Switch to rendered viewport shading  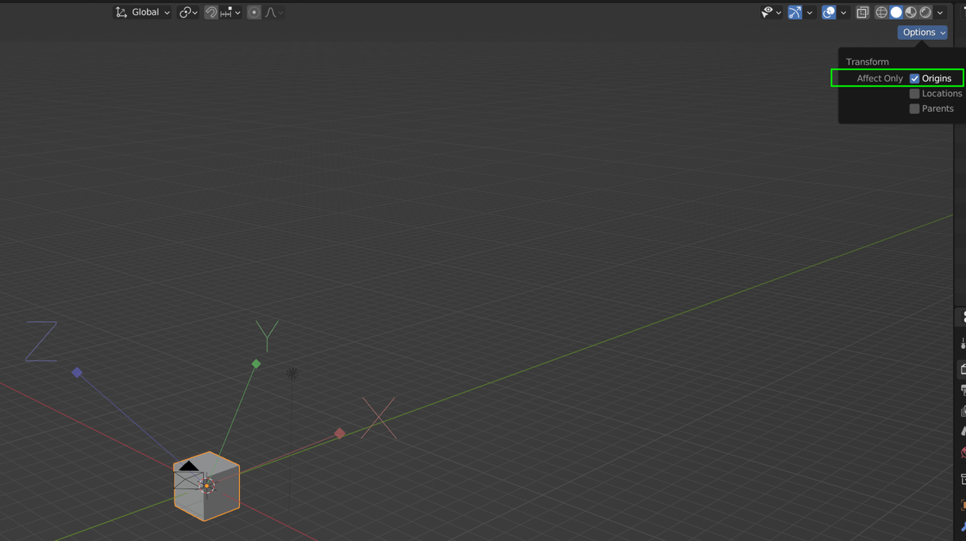click(x=925, y=12)
